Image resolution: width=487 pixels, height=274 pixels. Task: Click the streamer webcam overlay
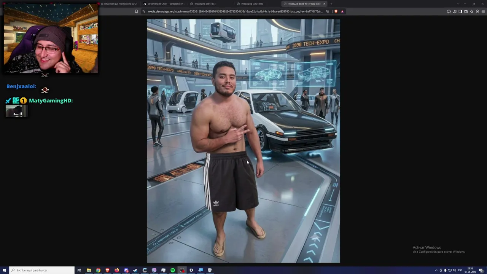pos(51,38)
